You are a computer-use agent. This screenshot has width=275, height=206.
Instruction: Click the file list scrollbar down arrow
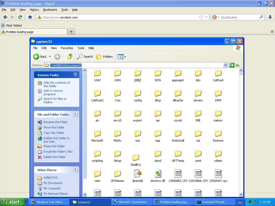click(241, 194)
